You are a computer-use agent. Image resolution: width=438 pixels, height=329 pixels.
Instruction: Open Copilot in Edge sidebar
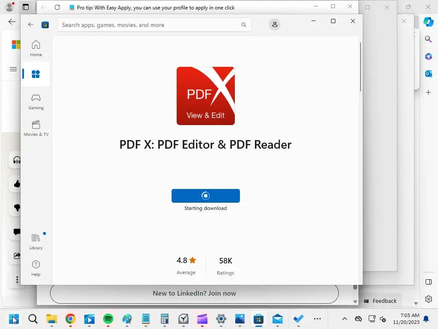pyautogui.click(x=428, y=21)
